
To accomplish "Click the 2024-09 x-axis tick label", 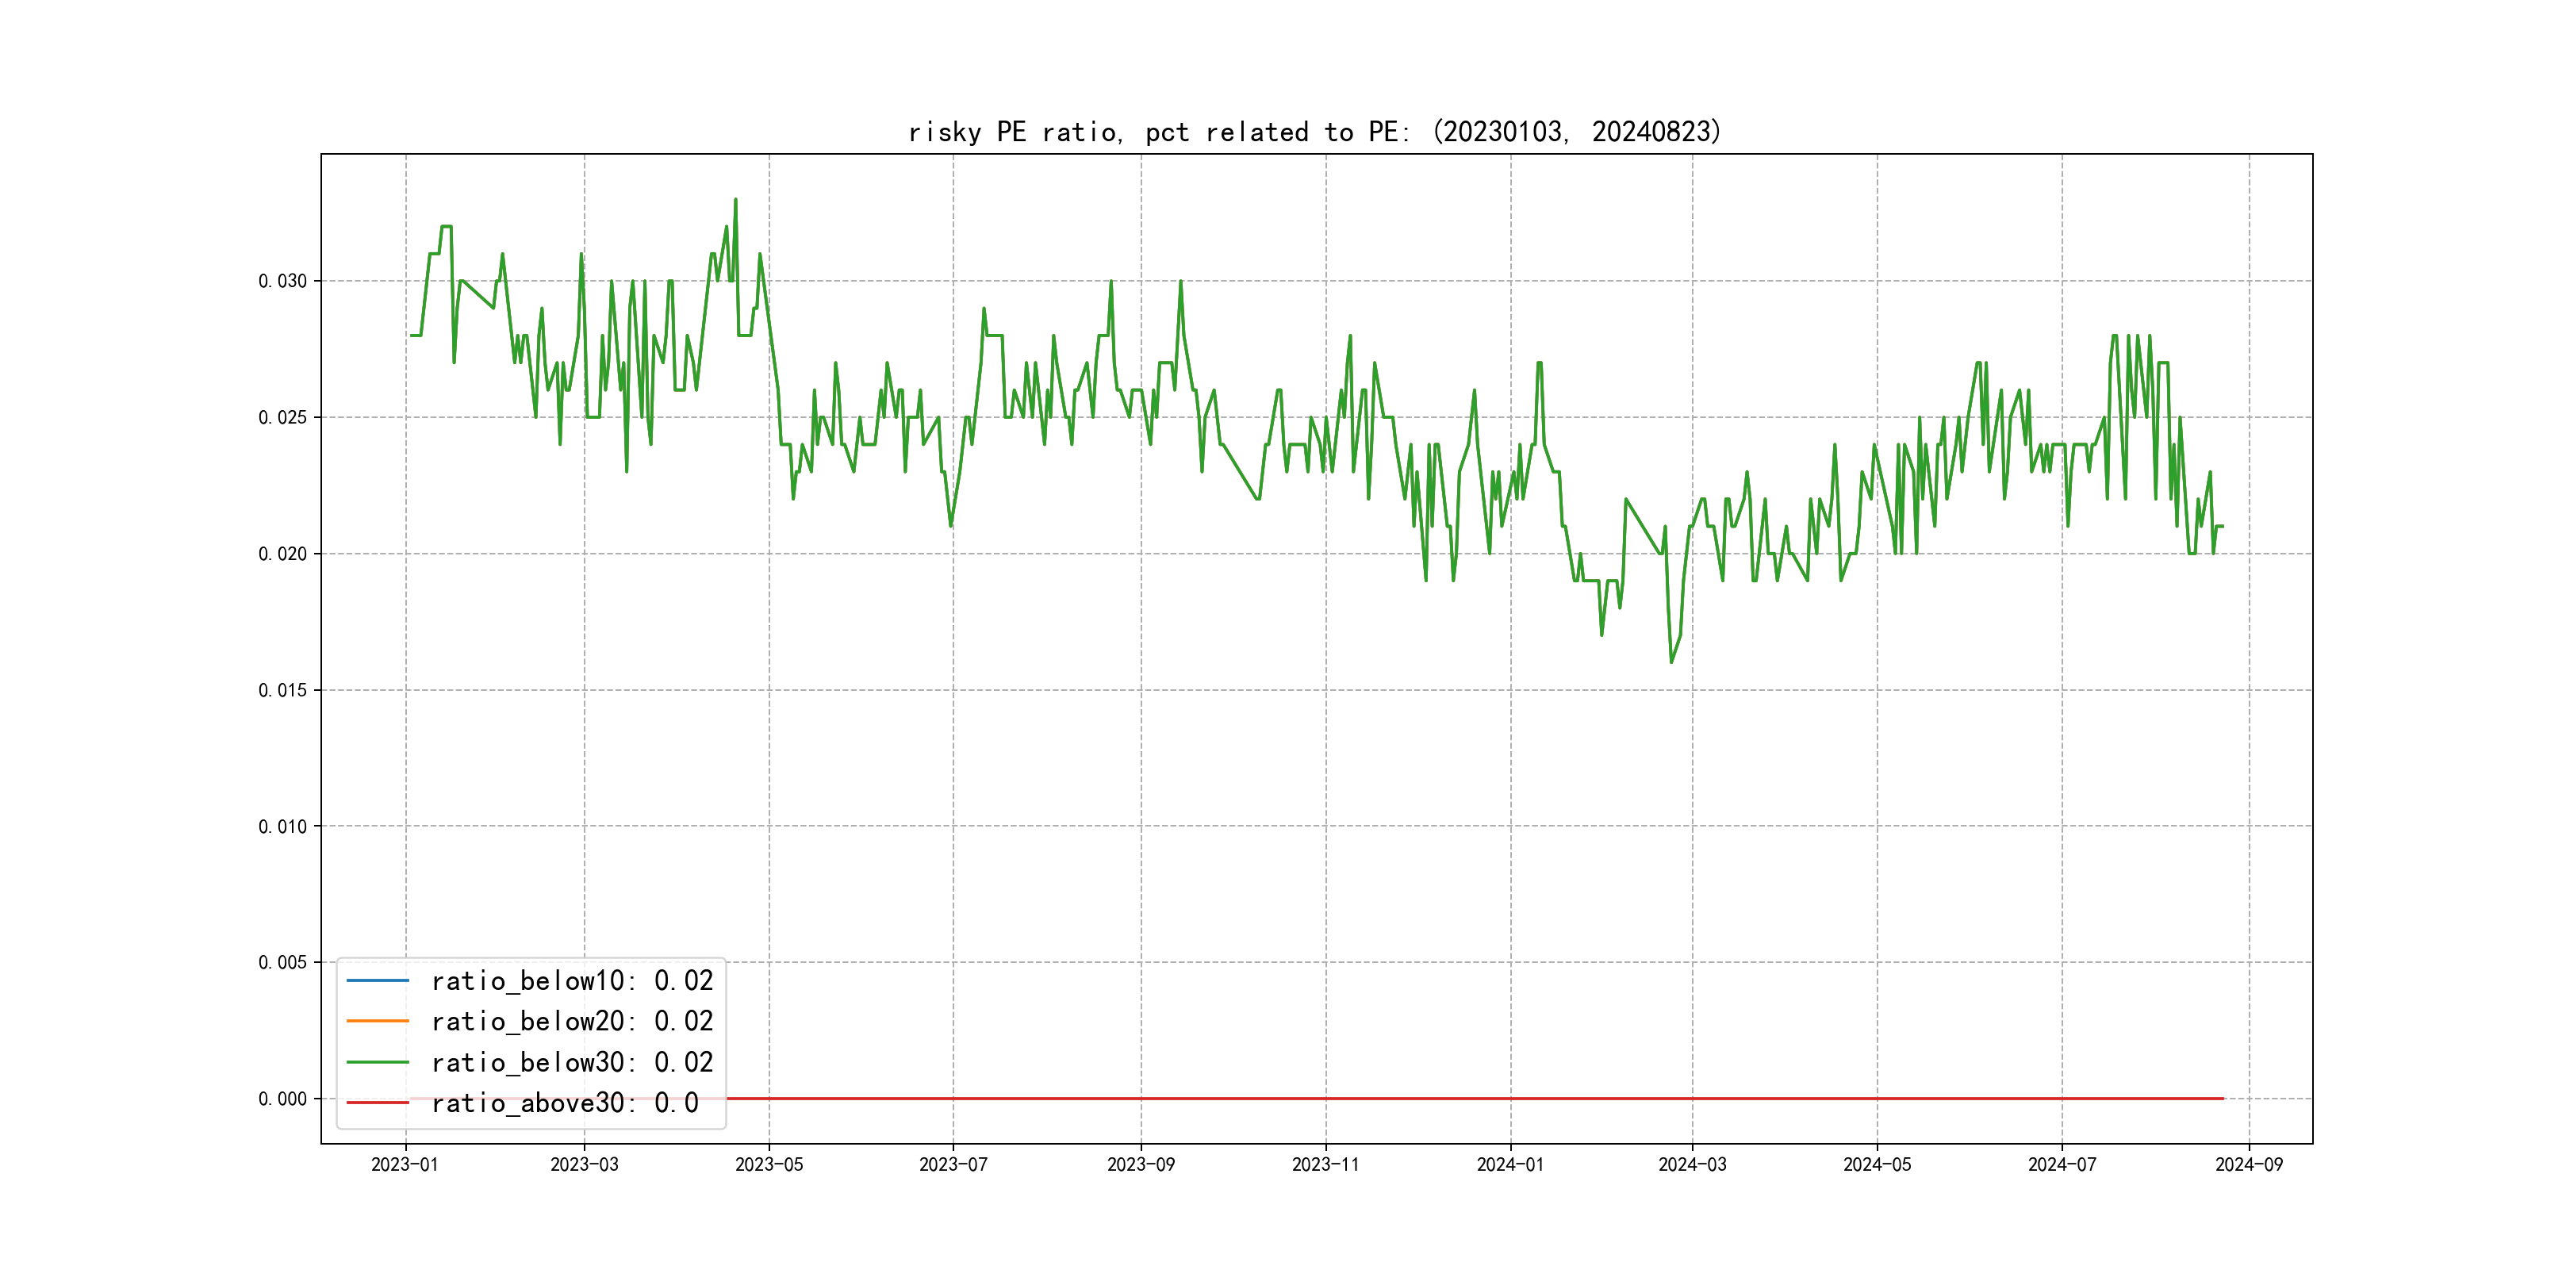I will (x=2249, y=1164).
